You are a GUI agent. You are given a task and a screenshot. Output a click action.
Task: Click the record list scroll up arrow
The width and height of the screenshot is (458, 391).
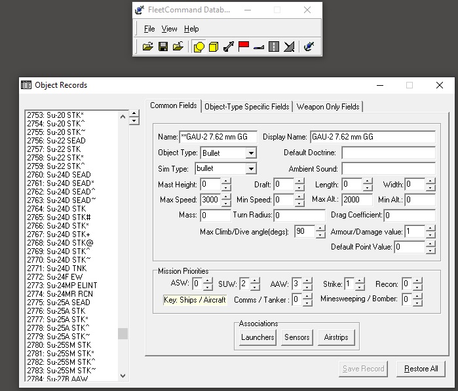[x=123, y=117]
